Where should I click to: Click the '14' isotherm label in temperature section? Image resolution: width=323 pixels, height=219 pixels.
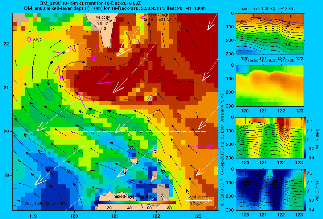pos(244,46)
